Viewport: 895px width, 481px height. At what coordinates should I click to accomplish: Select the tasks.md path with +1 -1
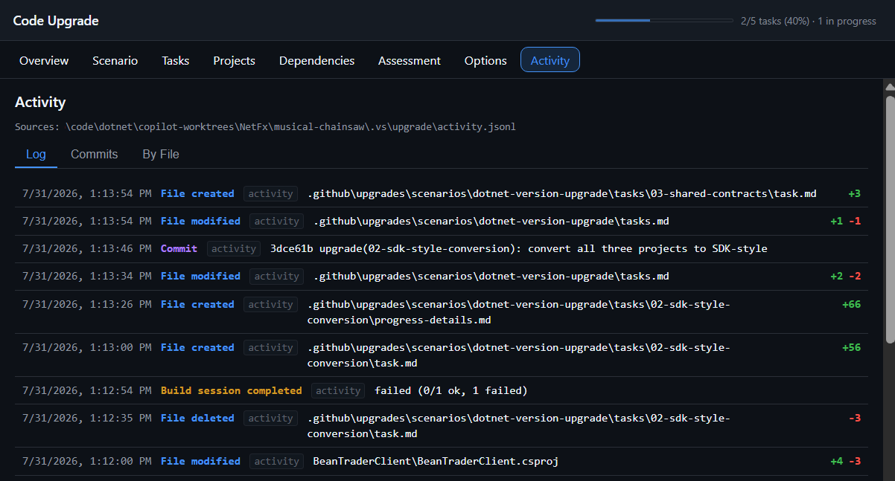point(491,221)
